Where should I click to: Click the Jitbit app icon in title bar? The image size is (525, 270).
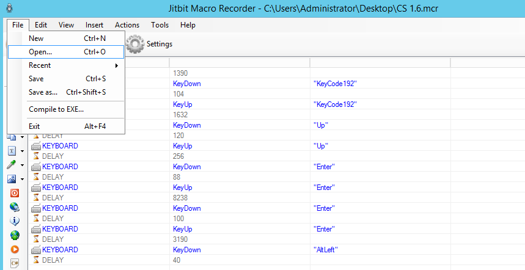point(10,8)
